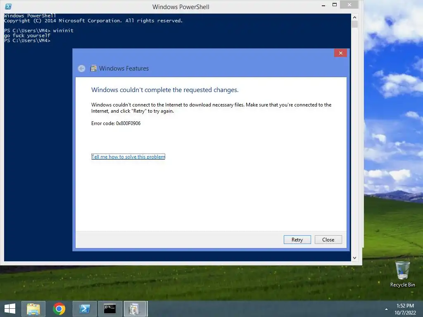Maximize the Windows PowerShell window
Image resolution: width=423 pixels, height=317 pixels.
pos(335,5)
